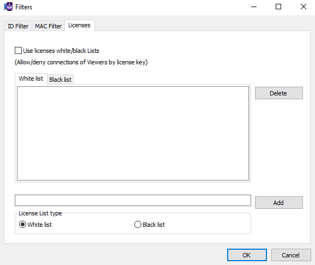Viewport: 315px width, 265px height.
Task: Click the Delete button
Action: click(279, 93)
